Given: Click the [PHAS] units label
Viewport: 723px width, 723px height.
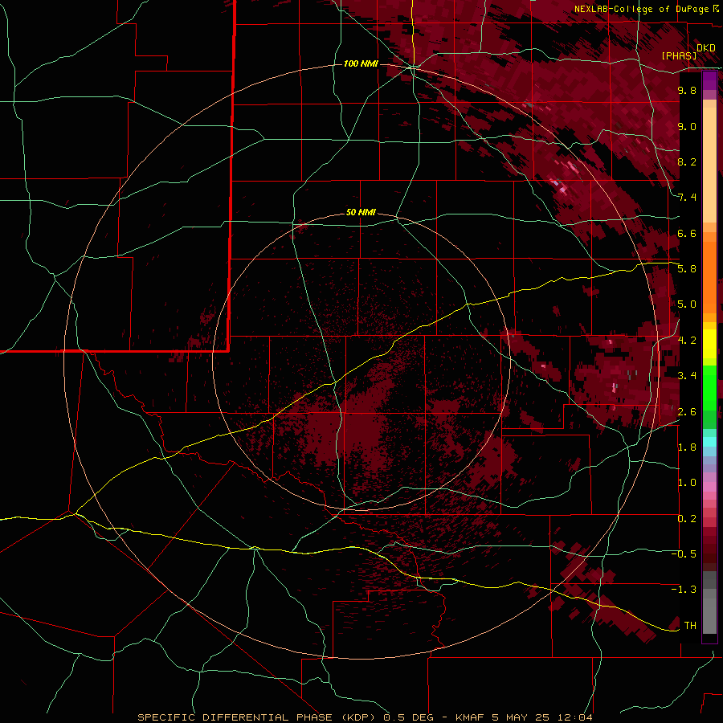Looking at the screenshot, I should pos(679,55).
